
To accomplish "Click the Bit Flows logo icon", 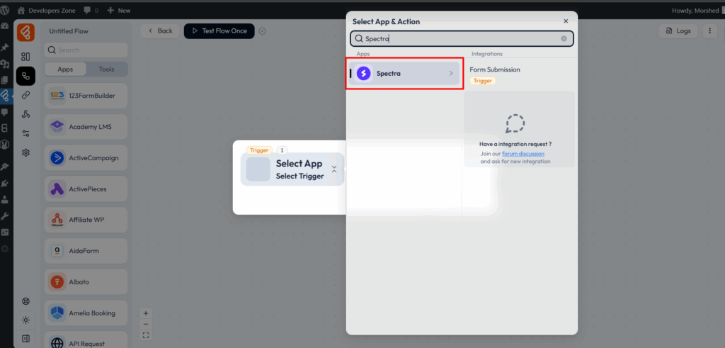I will pos(25,33).
